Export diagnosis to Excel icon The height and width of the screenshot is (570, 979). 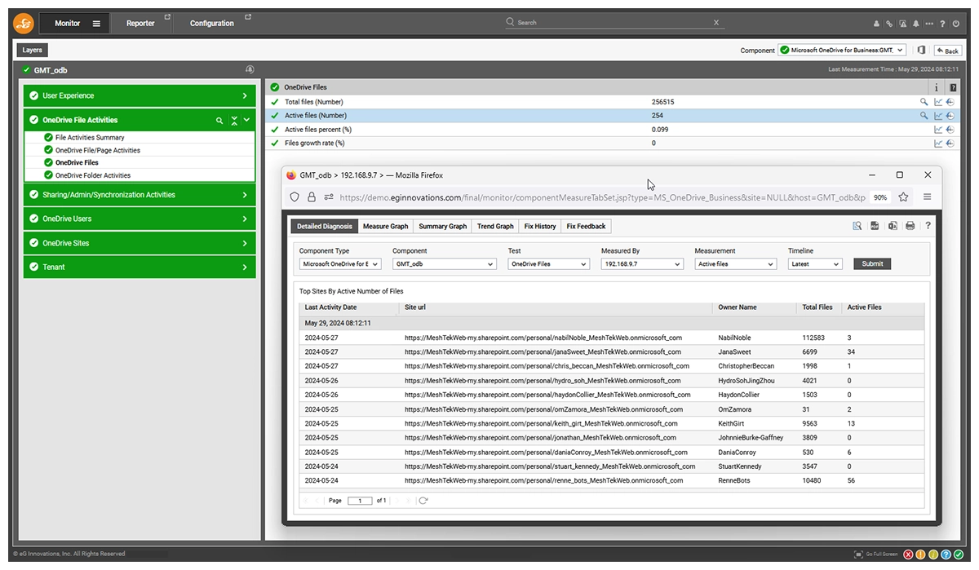(893, 226)
